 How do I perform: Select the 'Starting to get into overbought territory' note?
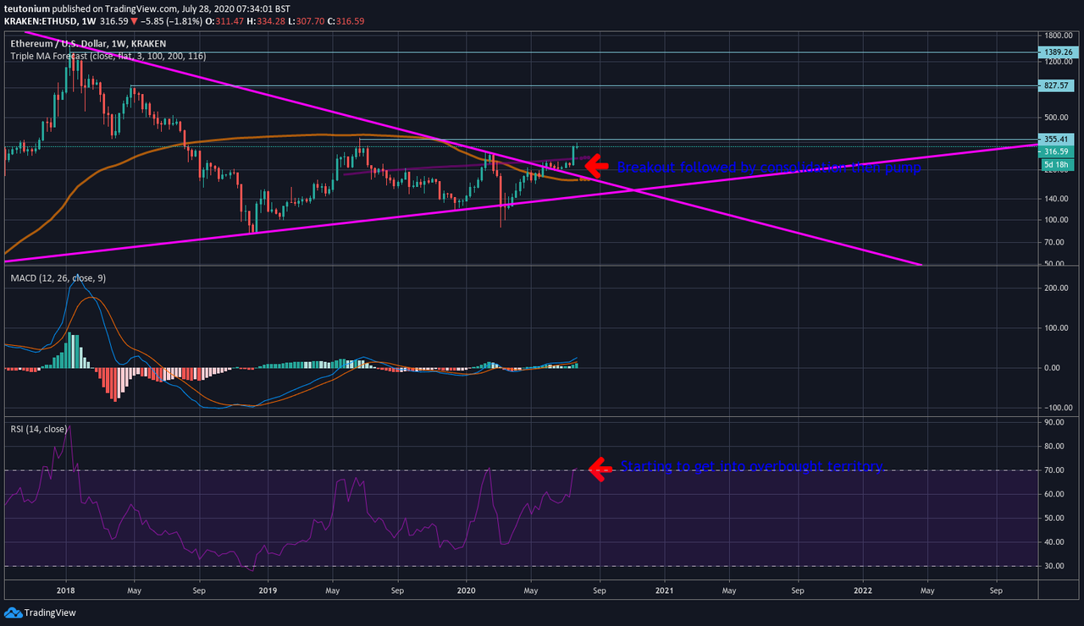coord(752,466)
